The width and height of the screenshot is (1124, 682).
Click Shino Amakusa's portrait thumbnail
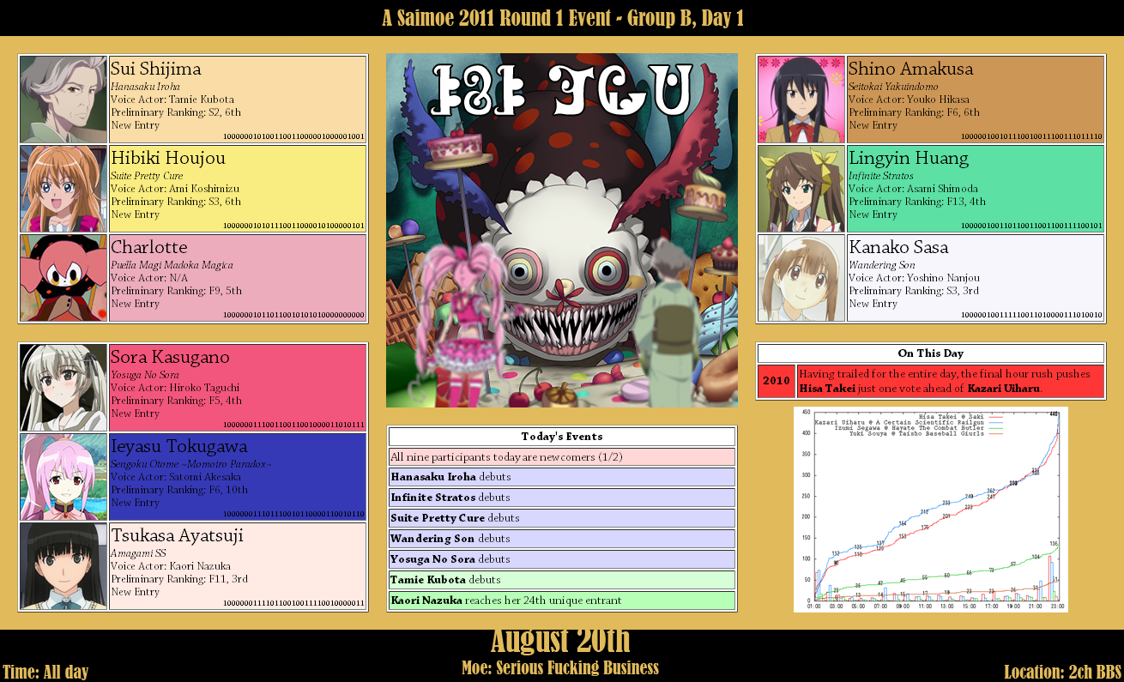(801, 100)
